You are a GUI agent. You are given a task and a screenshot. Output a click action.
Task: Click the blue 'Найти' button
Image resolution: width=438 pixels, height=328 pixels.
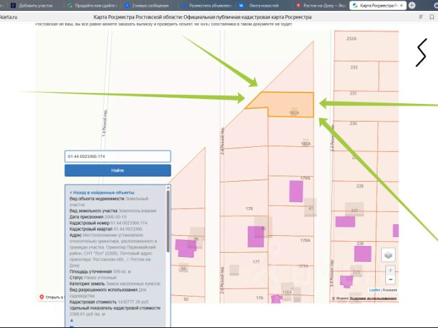point(118,170)
